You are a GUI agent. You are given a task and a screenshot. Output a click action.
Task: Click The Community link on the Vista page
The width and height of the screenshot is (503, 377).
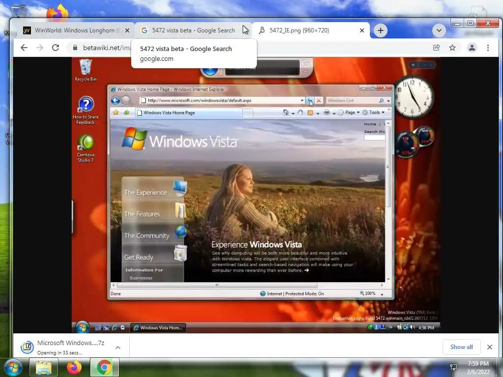pos(146,236)
